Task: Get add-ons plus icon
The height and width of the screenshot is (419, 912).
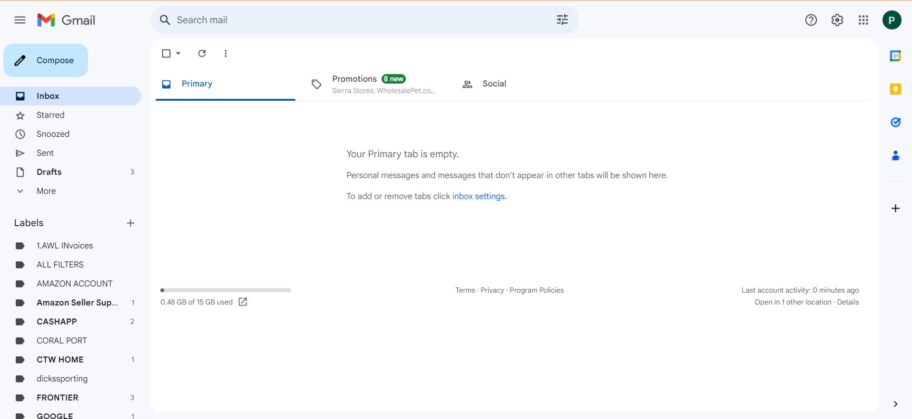Action: click(x=895, y=208)
